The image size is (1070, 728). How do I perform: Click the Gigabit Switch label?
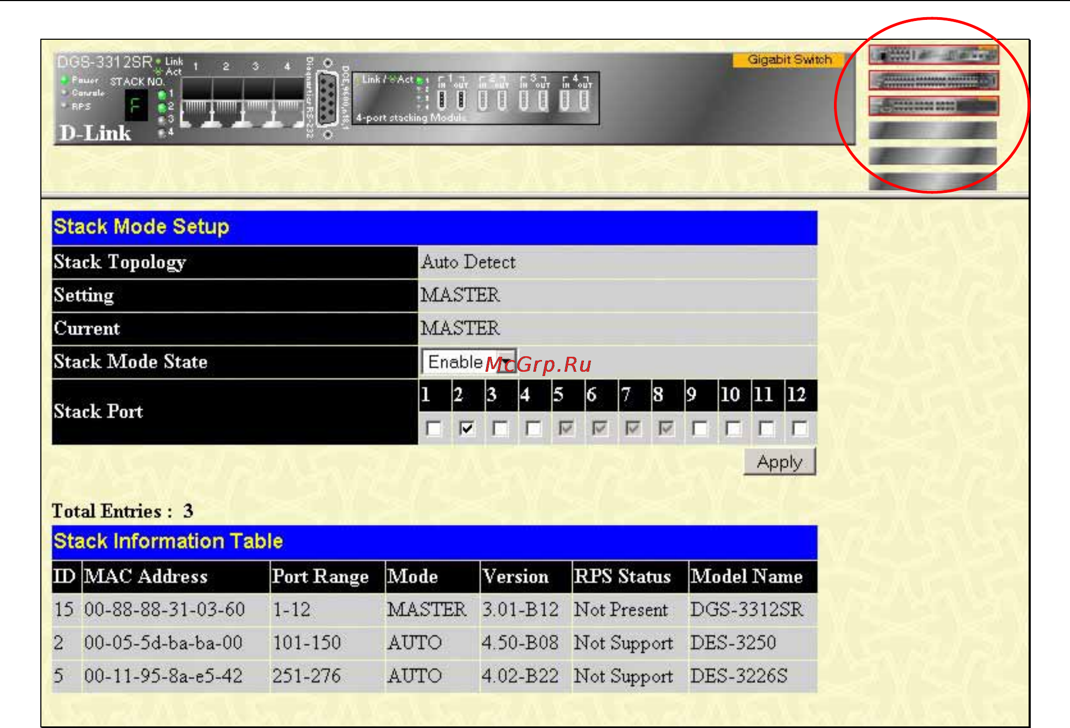(x=789, y=60)
